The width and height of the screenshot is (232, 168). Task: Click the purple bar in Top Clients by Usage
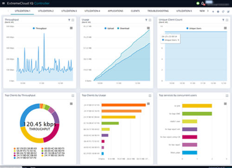105,135
